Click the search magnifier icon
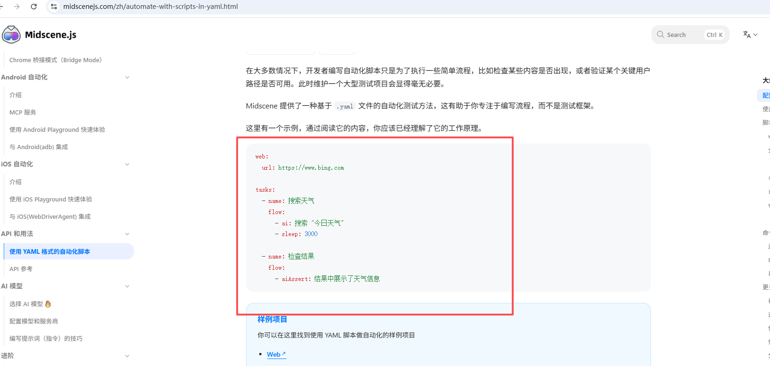Screen dimensions: 770x366 (660, 35)
